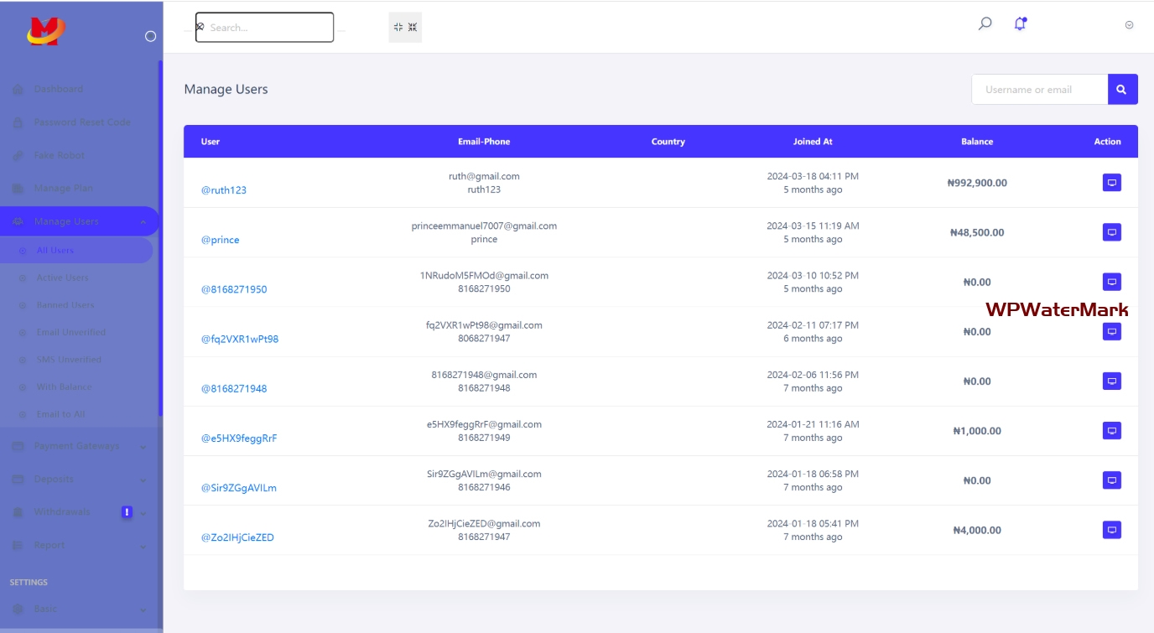Click the notification bell icon

point(1020,24)
